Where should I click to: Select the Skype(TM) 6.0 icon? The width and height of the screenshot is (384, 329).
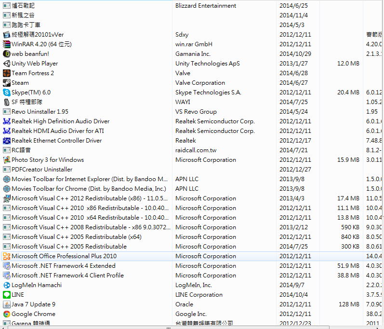coord(7,92)
